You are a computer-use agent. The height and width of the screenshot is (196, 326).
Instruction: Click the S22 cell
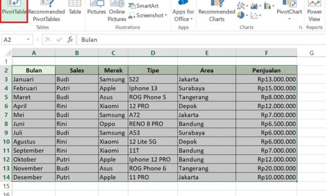153,79
